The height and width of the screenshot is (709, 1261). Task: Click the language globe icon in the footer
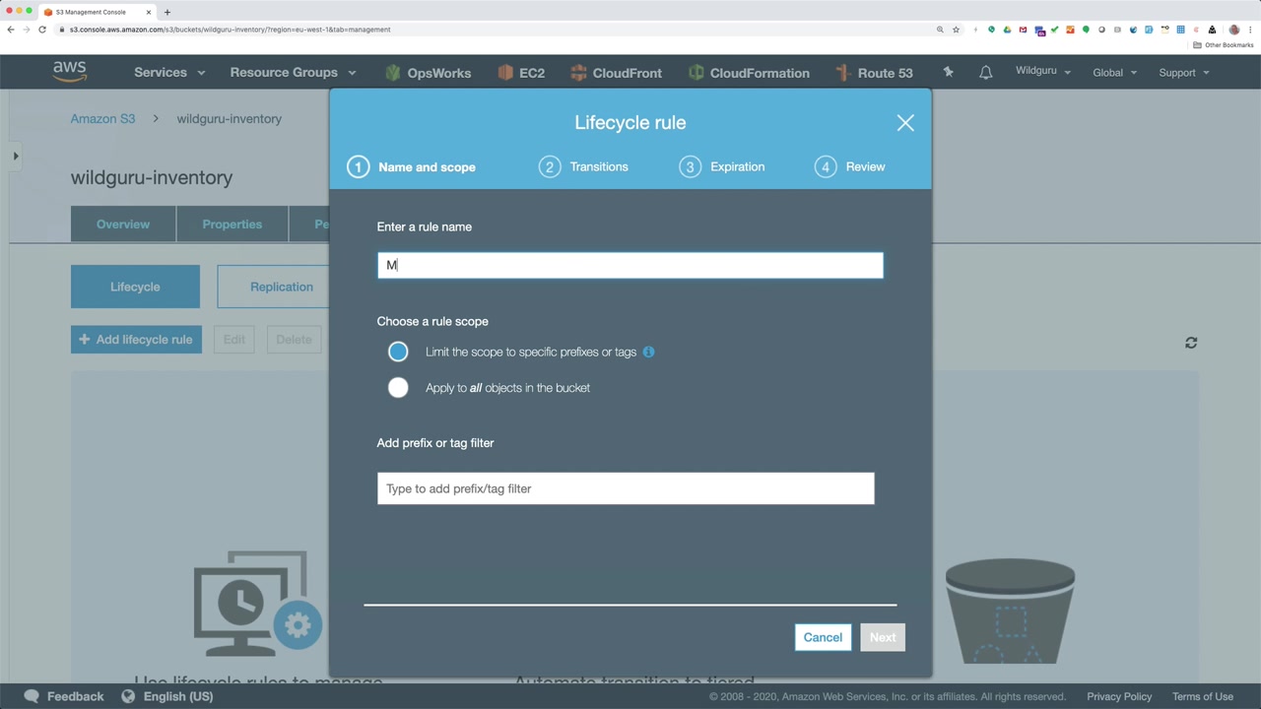[x=128, y=696]
